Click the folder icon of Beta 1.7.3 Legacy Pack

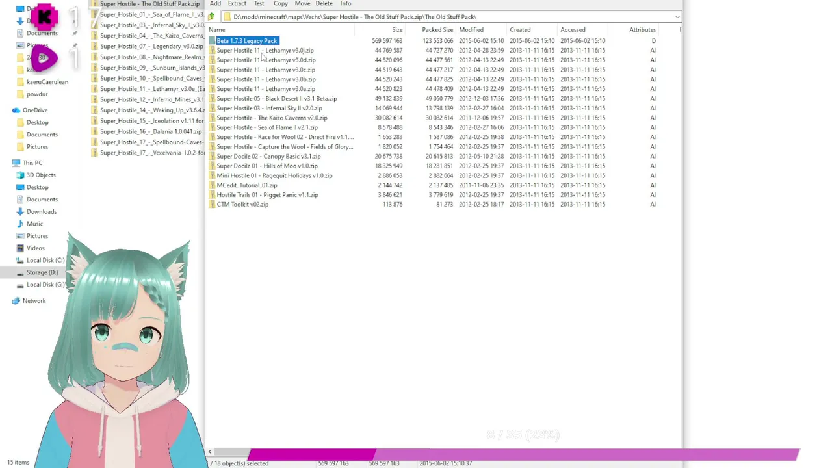tap(212, 41)
